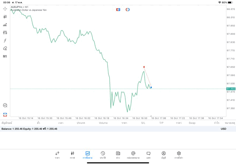The image size is (236, 165).
Task: Tap the round chart icon at lower left
Action: pyautogui.click(x=5, y=105)
